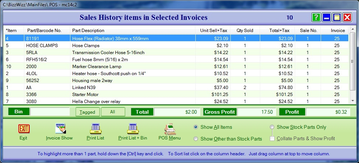
Task: Sort by Invoice column header
Action: pos(335,31)
